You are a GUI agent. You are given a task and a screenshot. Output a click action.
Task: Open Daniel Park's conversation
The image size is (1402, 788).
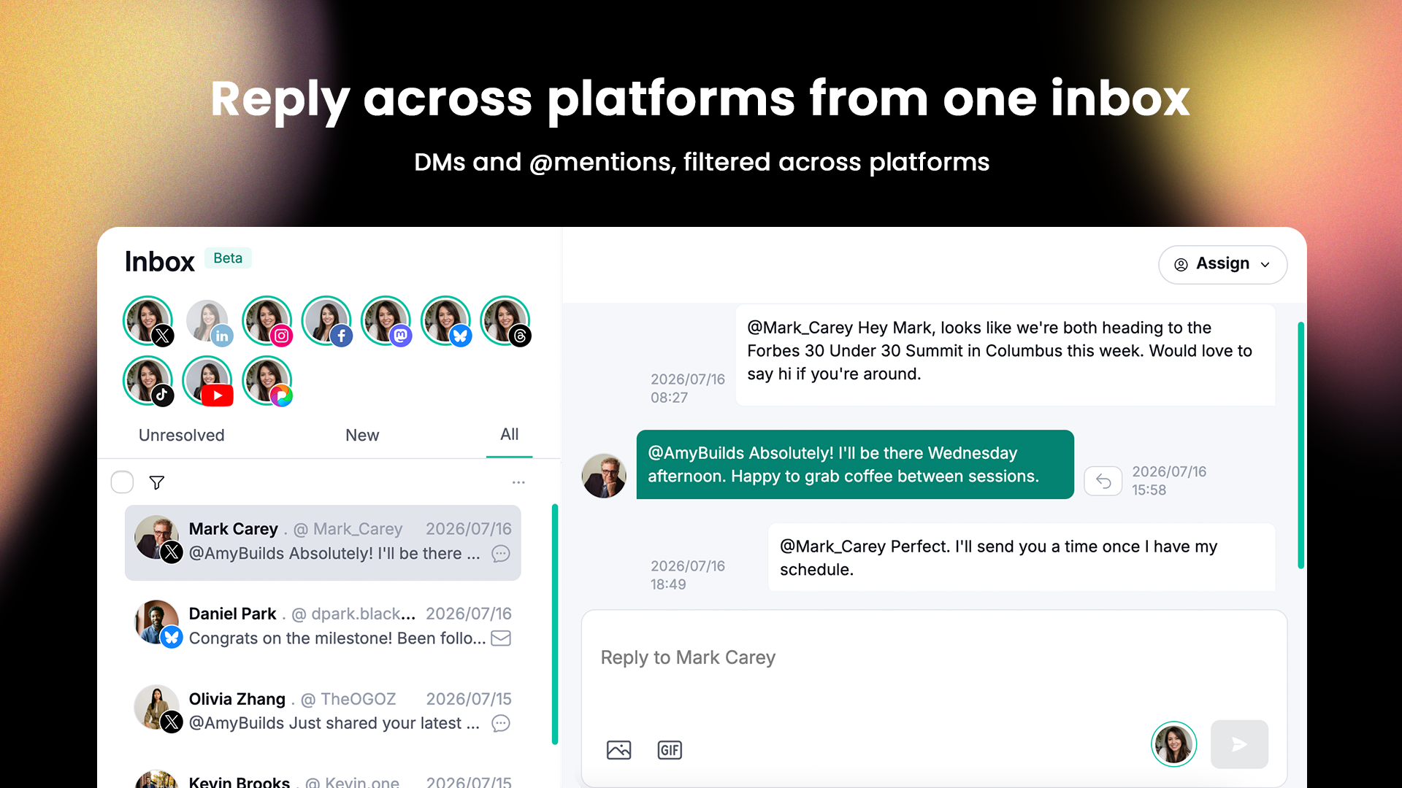(323, 626)
